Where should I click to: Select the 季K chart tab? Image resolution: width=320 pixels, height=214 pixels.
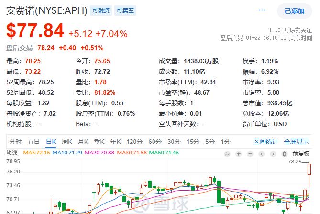coord(99,142)
